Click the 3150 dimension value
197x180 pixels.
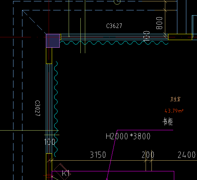(x=98, y=155)
